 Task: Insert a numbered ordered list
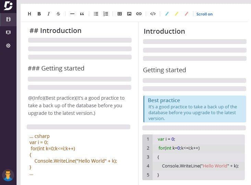point(106,14)
